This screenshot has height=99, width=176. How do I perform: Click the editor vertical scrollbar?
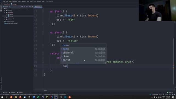coord(174,61)
